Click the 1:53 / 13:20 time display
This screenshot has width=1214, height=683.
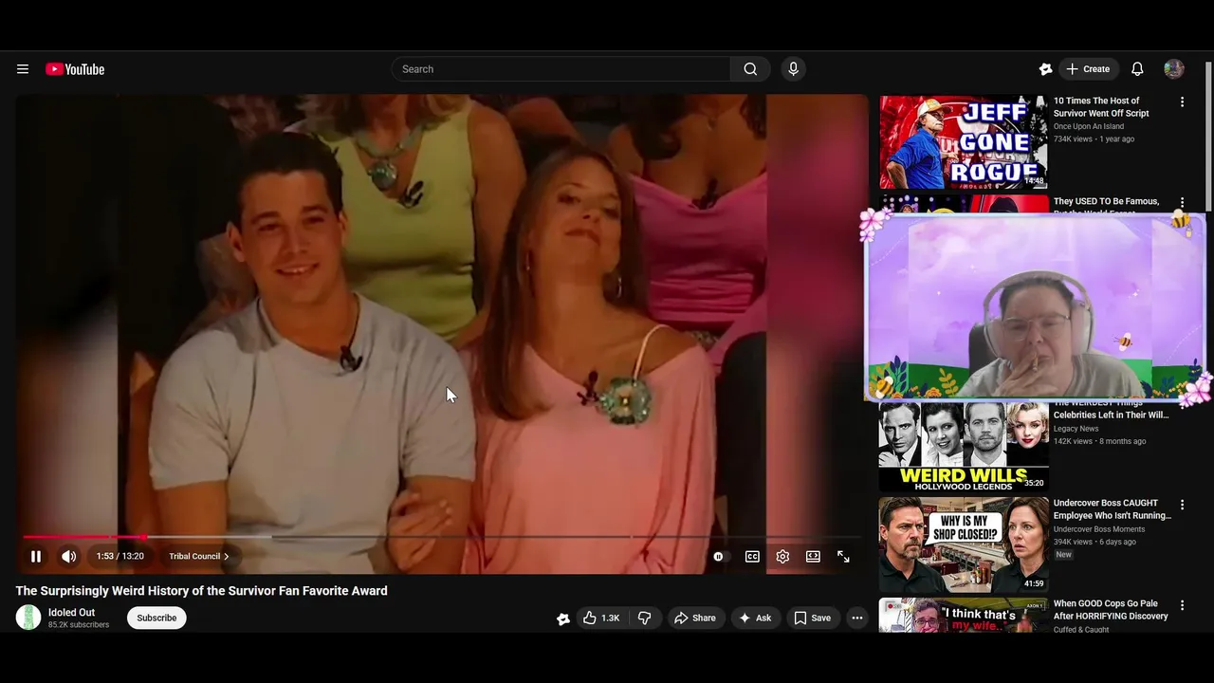click(120, 557)
